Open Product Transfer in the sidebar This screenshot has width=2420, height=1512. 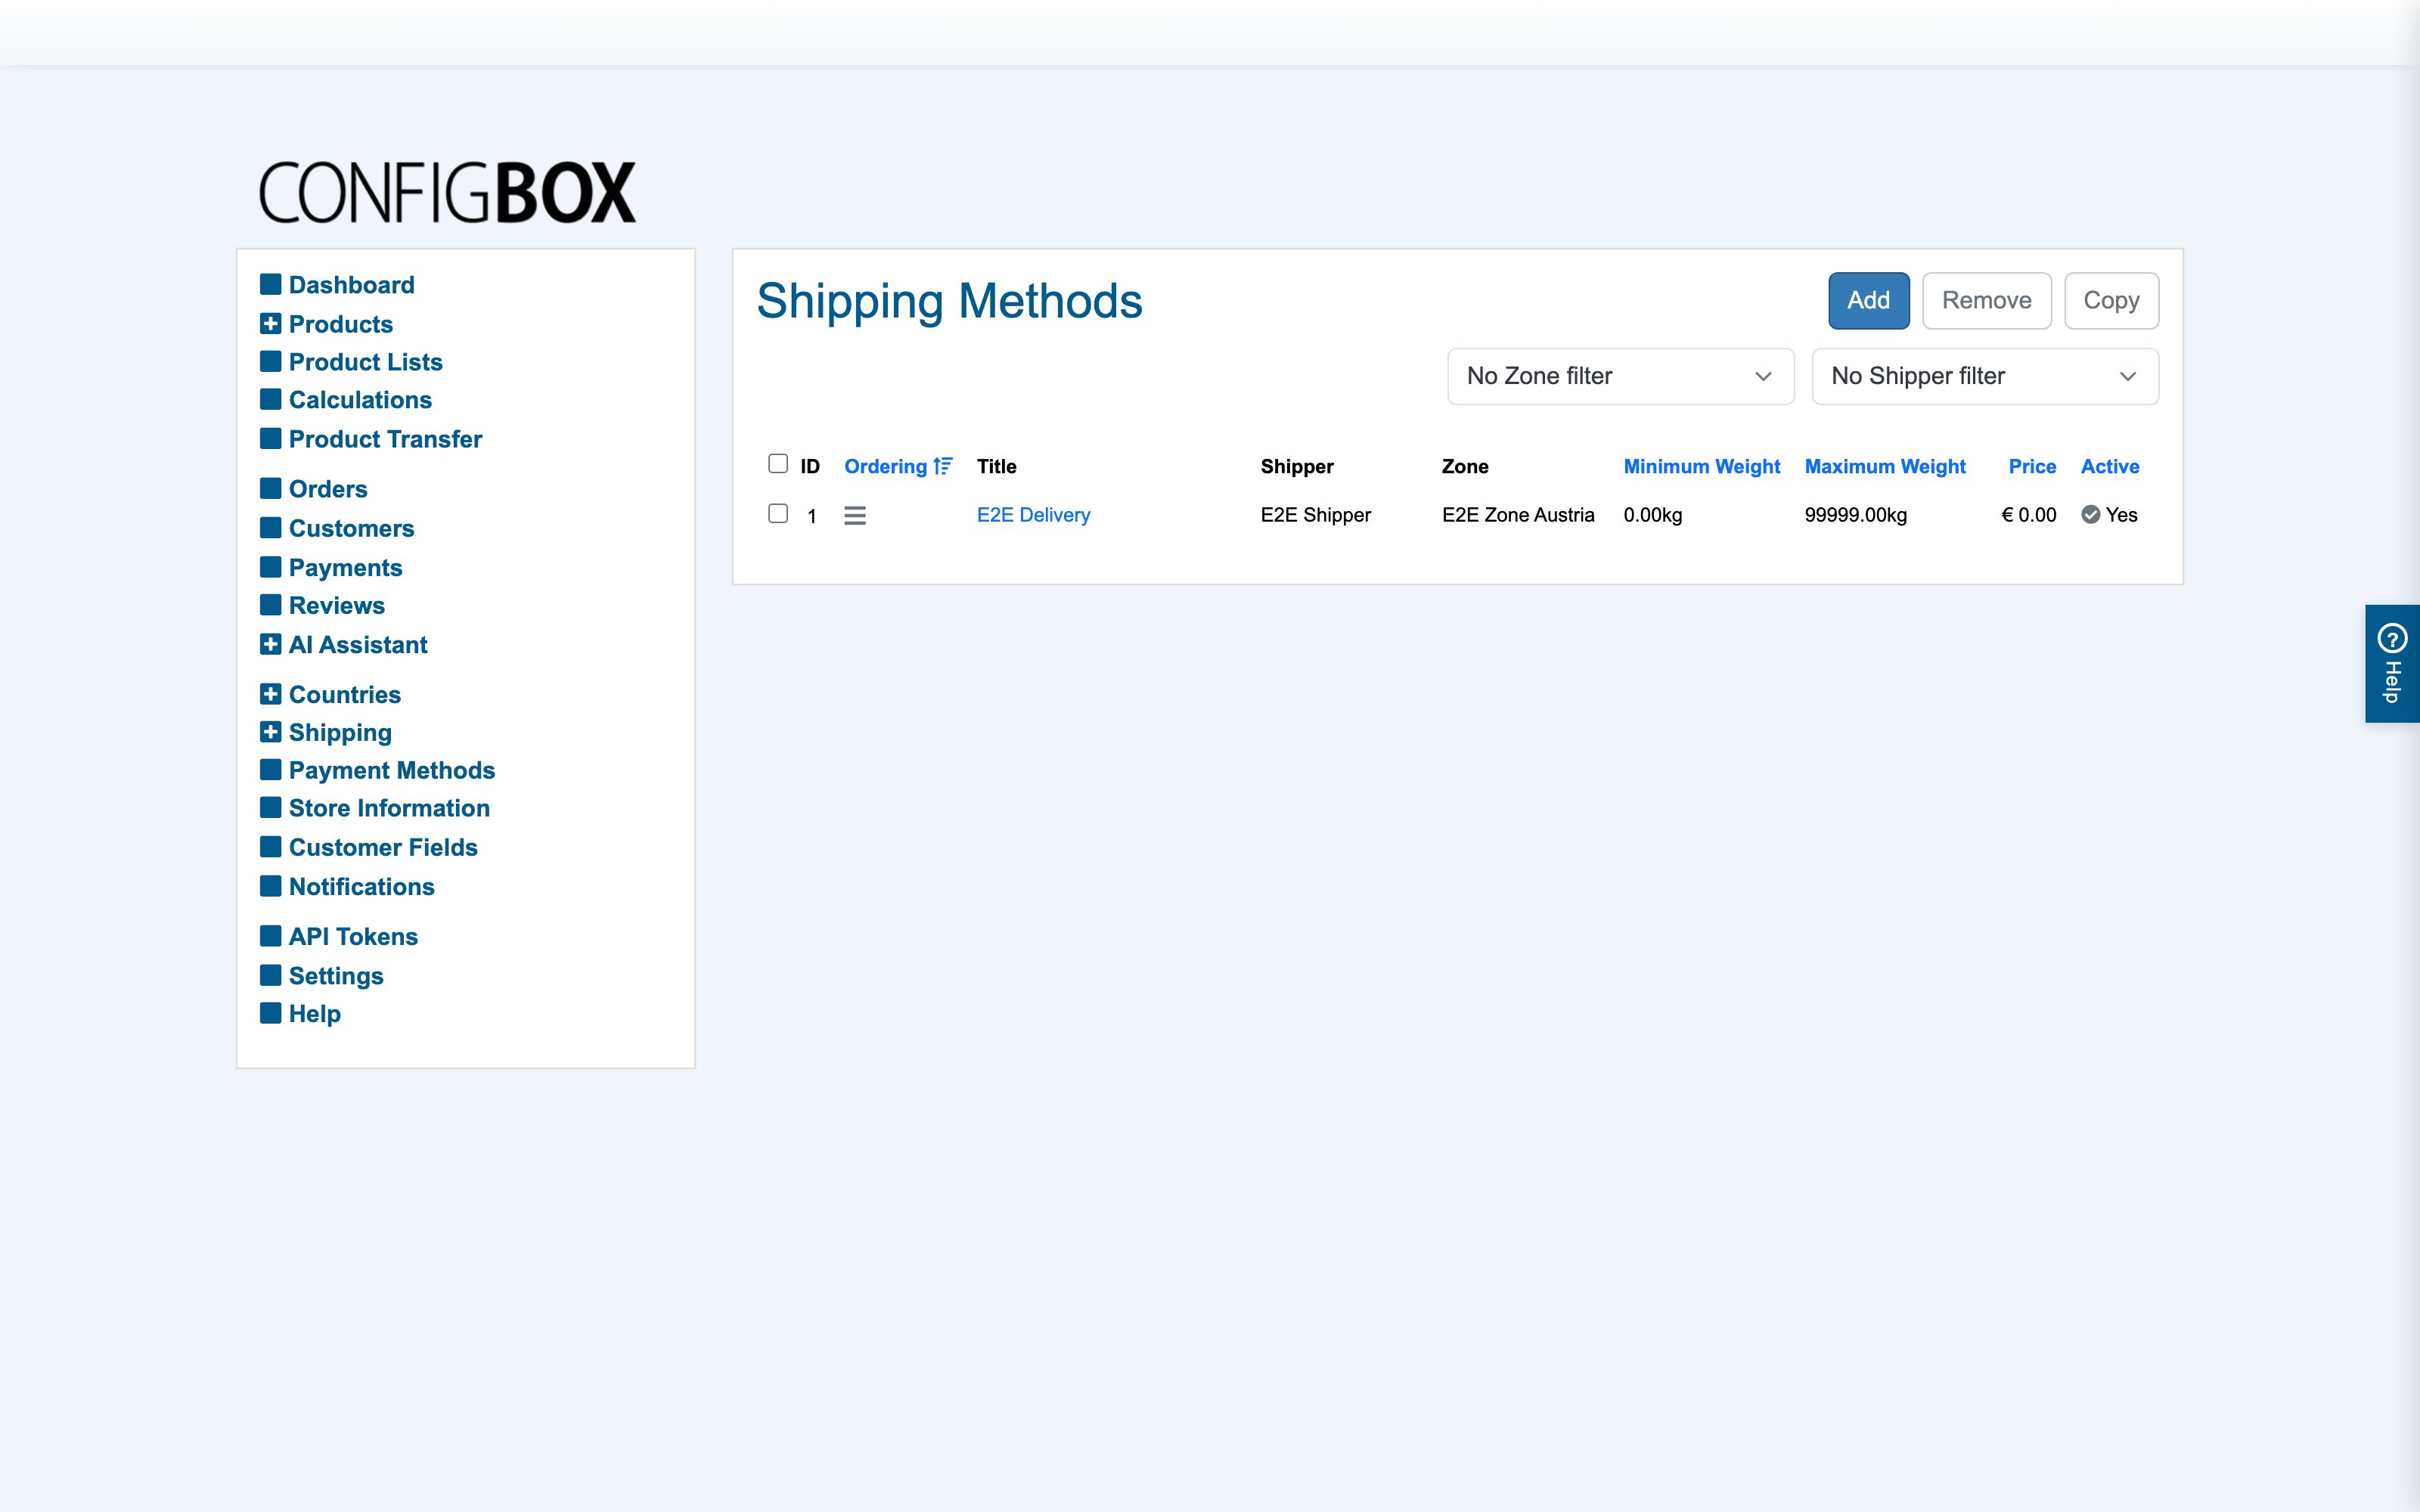click(x=385, y=439)
